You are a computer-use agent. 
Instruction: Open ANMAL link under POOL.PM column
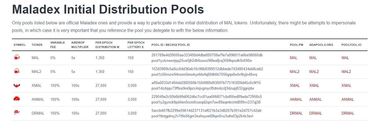click(296, 99)
